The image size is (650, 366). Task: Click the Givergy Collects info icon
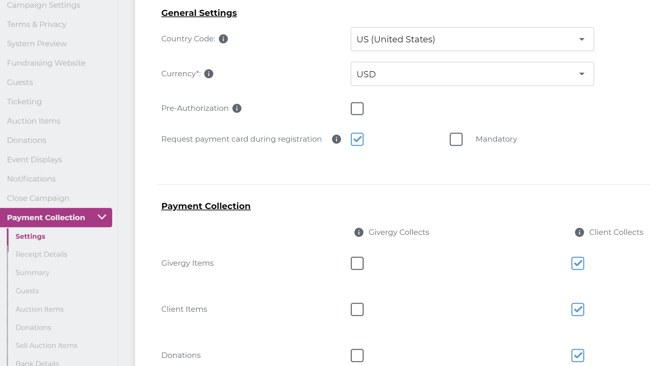[x=358, y=232]
